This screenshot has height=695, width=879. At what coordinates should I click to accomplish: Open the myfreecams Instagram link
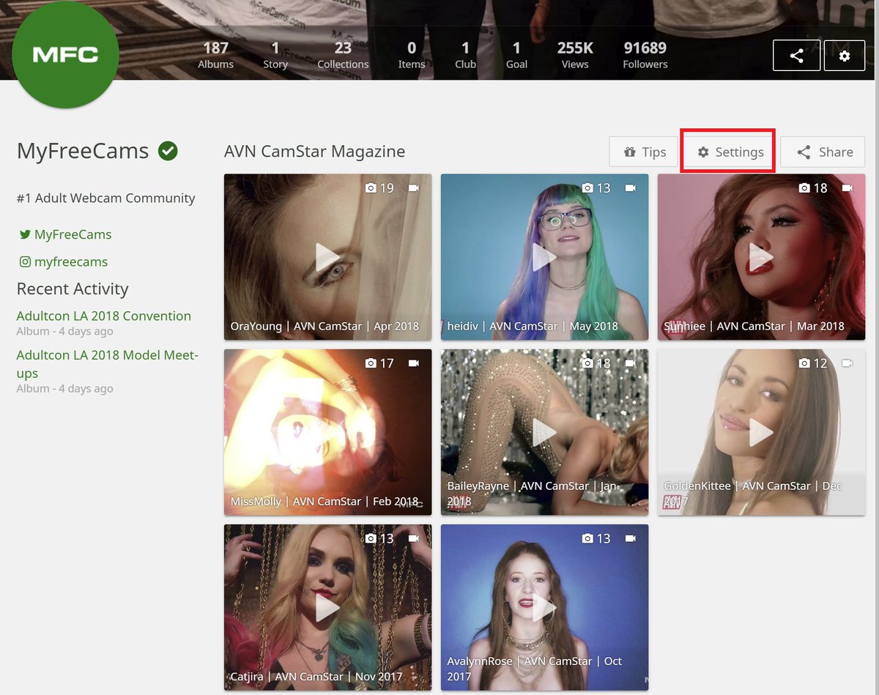point(71,261)
